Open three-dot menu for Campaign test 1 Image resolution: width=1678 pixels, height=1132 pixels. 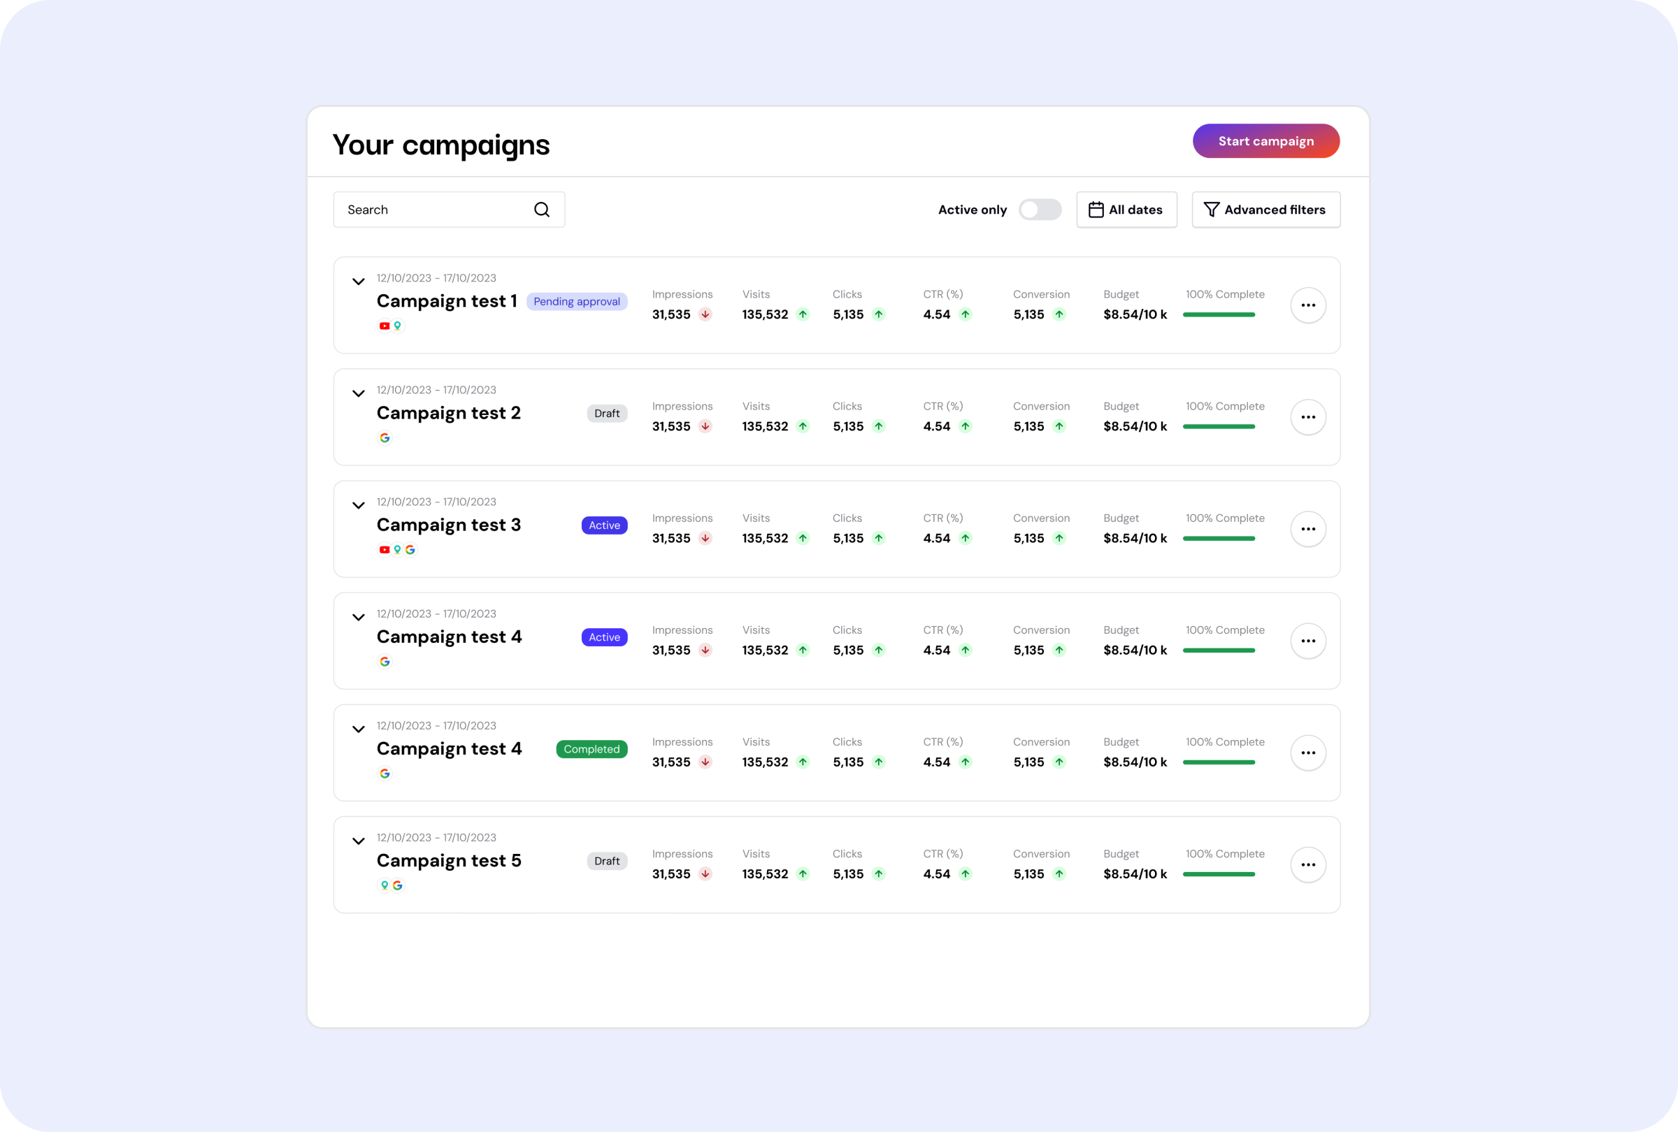pyautogui.click(x=1307, y=305)
